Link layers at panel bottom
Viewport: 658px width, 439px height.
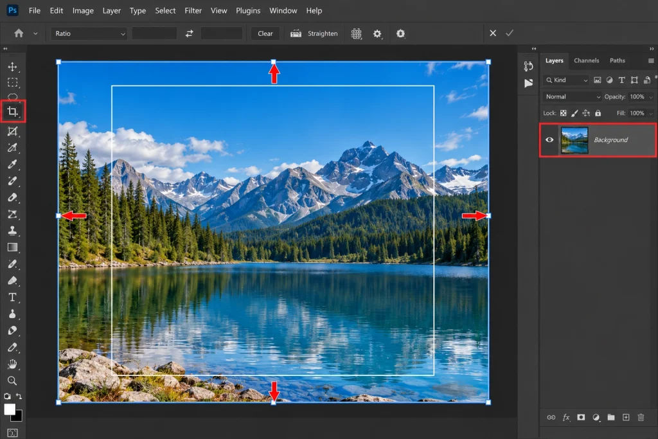(x=551, y=417)
